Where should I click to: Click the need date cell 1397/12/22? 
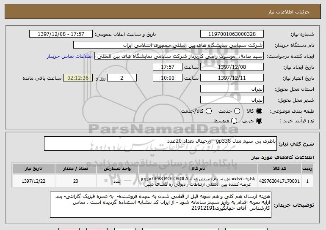[x=33, y=181]
